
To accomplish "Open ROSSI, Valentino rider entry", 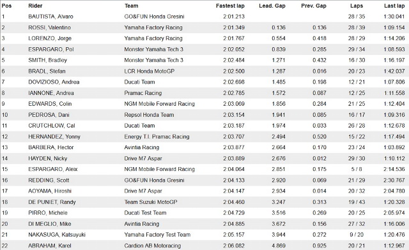I will click(49, 27).
